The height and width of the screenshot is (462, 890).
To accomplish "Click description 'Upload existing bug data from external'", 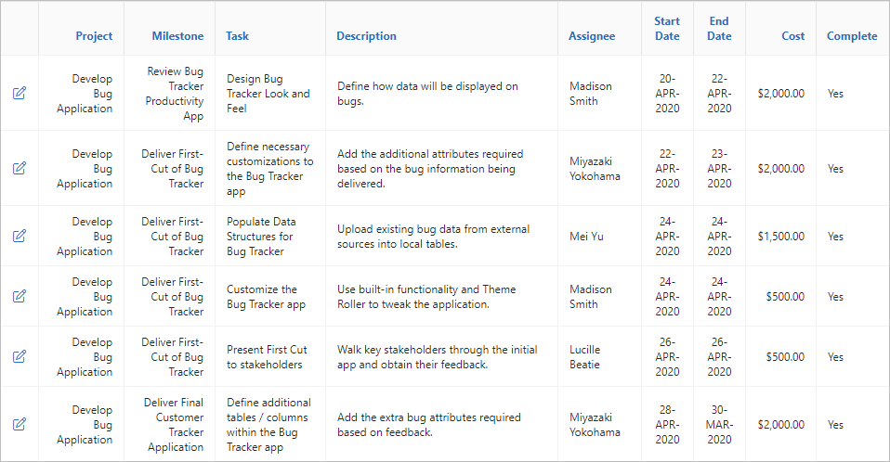I will 434,237.
